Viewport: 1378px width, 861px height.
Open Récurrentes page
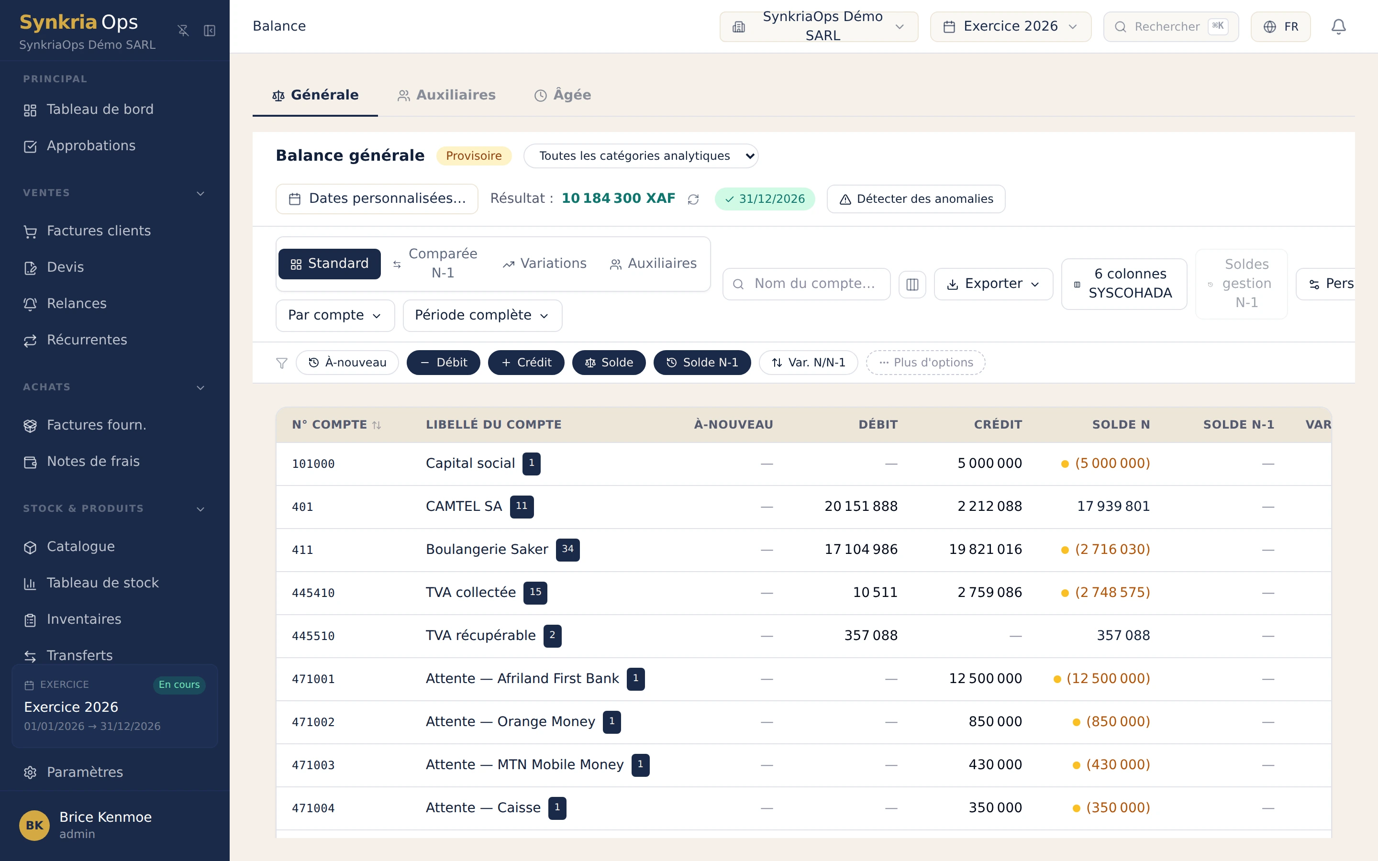(x=114, y=340)
